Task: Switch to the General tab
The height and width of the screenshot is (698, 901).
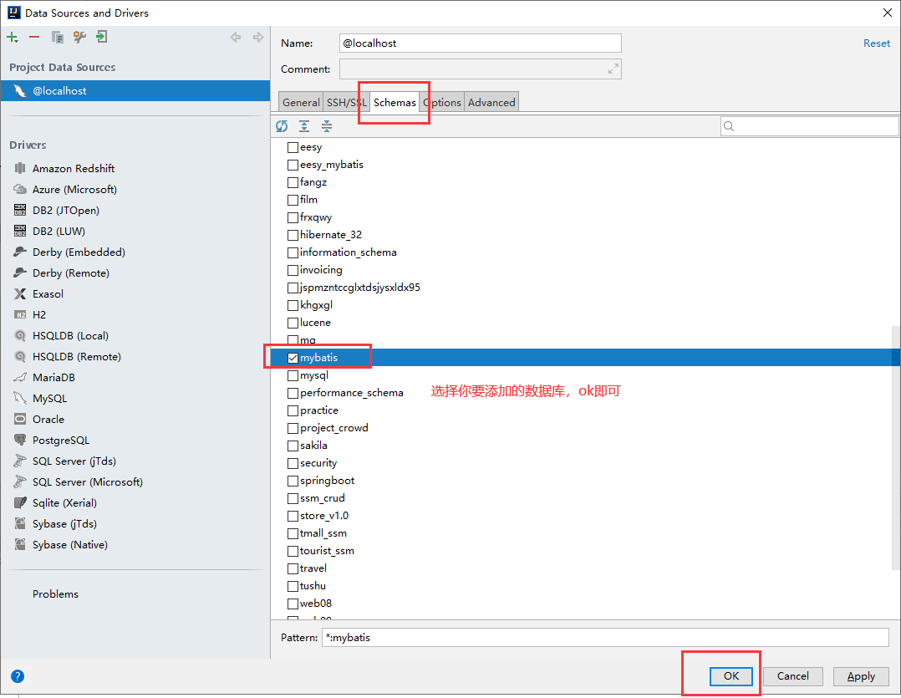Action: pyautogui.click(x=301, y=102)
